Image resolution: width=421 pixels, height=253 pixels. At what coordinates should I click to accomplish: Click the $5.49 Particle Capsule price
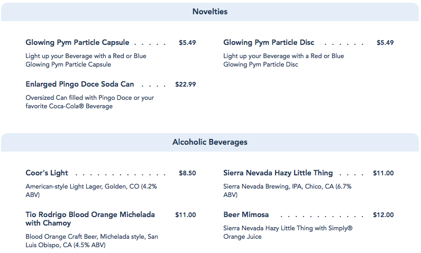[187, 43]
